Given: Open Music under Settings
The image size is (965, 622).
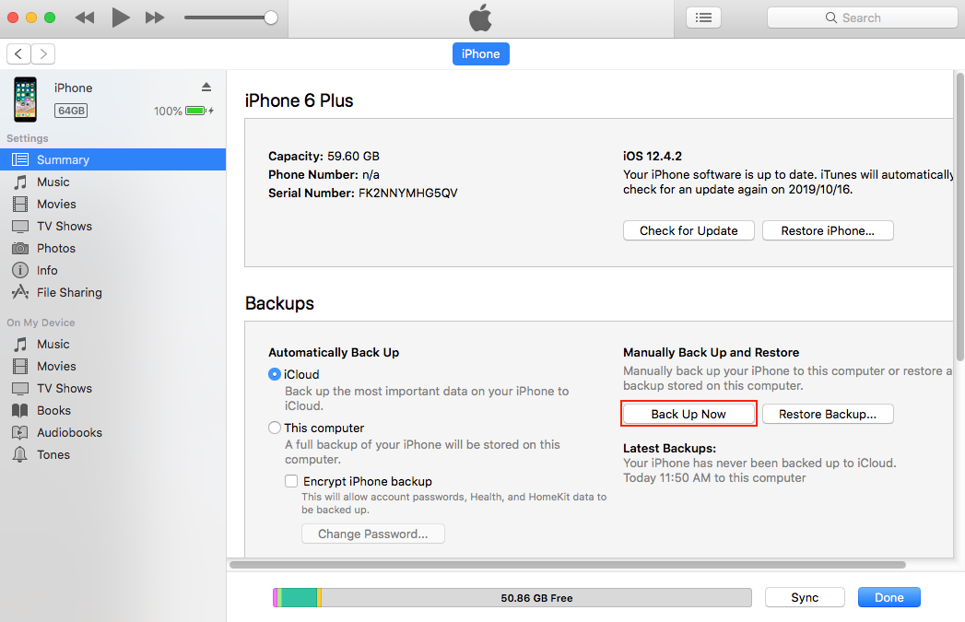Looking at the screenshot, I should [x=112, y=182].
